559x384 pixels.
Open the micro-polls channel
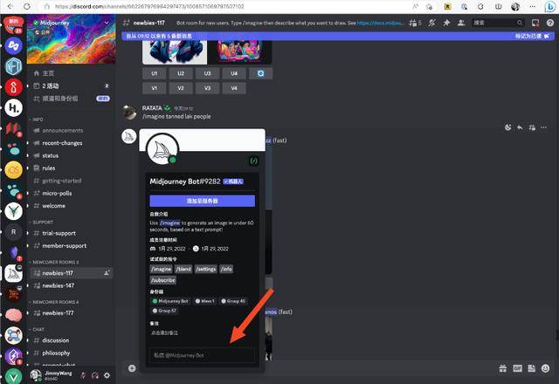coord(70,193)
